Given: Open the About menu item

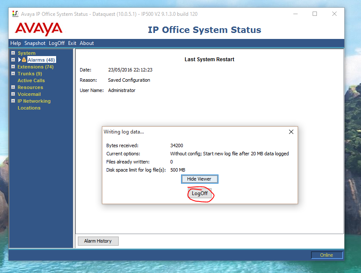Looking at the screenshot, I should [x=87, y=43].
